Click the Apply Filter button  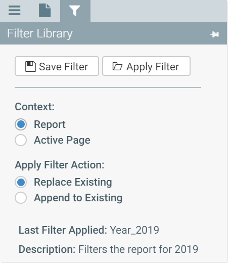point(146,66)
